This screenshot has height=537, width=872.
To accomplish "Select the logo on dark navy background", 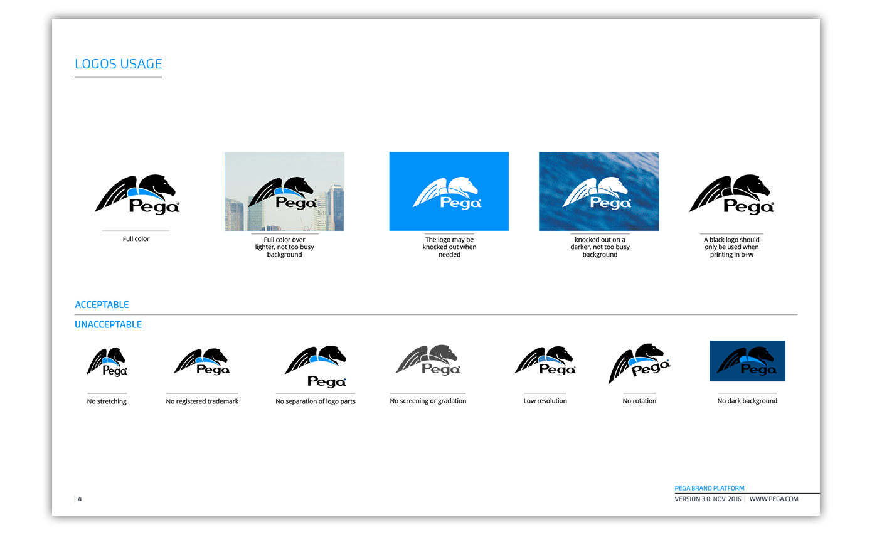I will (x=747, y=361).
